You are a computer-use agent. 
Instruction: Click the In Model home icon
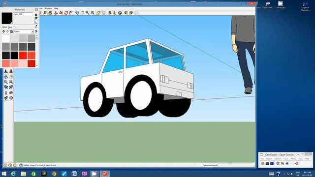click(11, 31)
